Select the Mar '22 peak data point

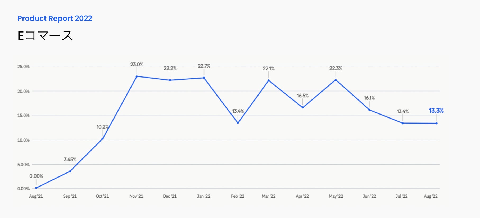269,80
